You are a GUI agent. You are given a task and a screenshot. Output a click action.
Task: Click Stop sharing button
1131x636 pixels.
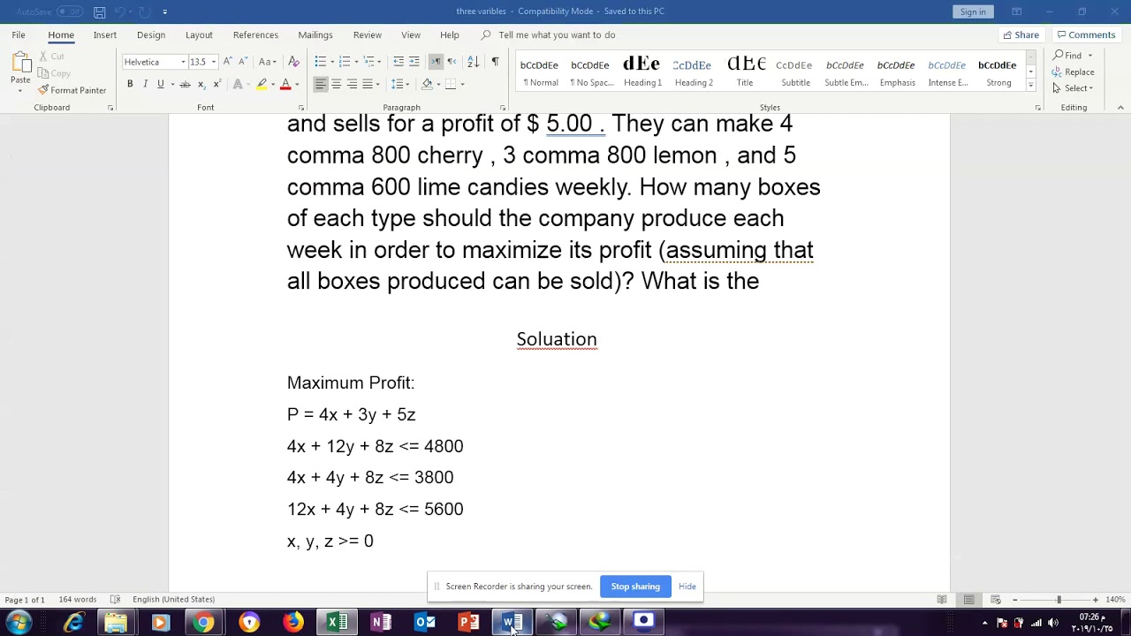tap(635, 587)
